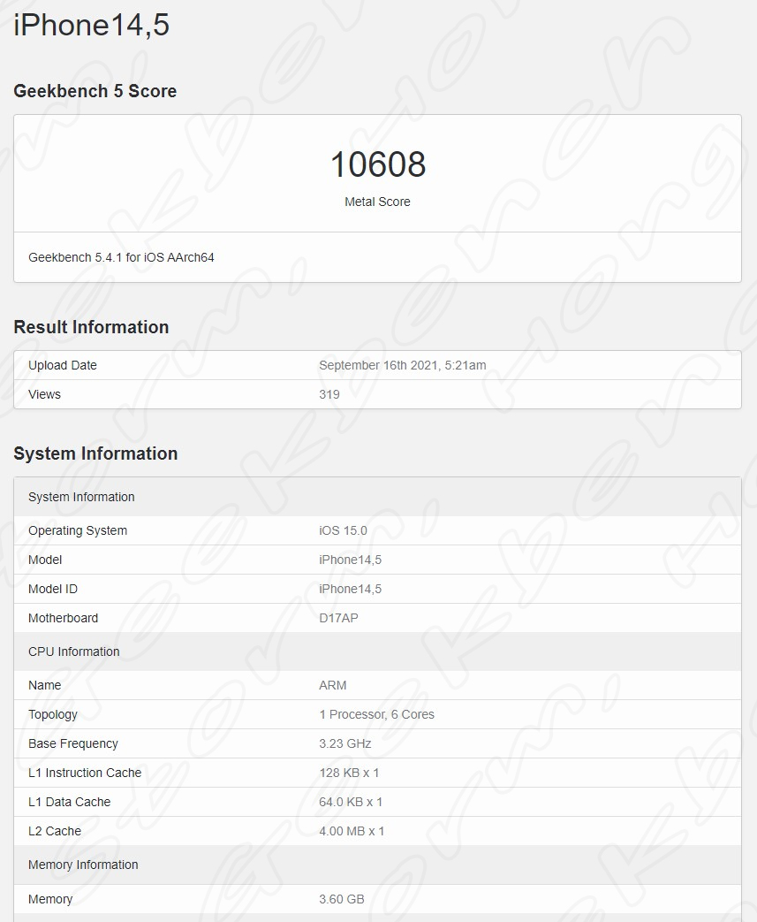
Task: Click the 319 views value
Action: 329,394
